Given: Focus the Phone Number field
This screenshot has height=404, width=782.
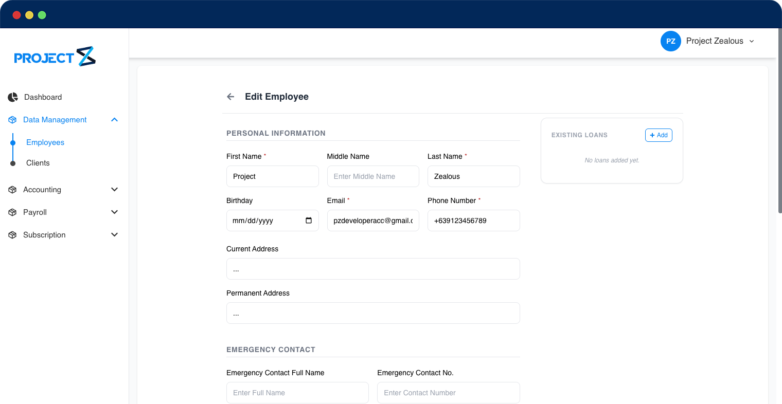Looking at the screenshot, I should [474, 221].
